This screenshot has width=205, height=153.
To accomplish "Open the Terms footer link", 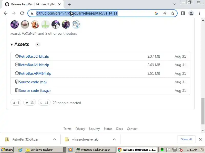I will [67, 129].
